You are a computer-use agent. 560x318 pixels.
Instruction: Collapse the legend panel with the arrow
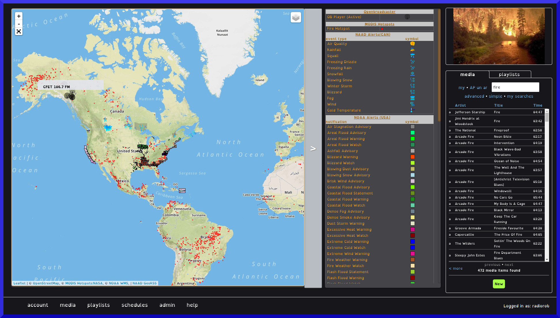pyautogui.click(x=313, y=149)
